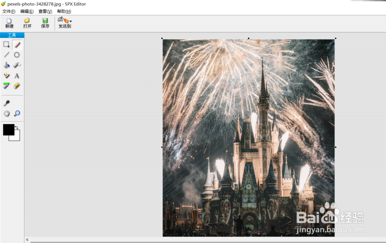
Task: Click the right-middle canvas resize handle
Action: 335,147
